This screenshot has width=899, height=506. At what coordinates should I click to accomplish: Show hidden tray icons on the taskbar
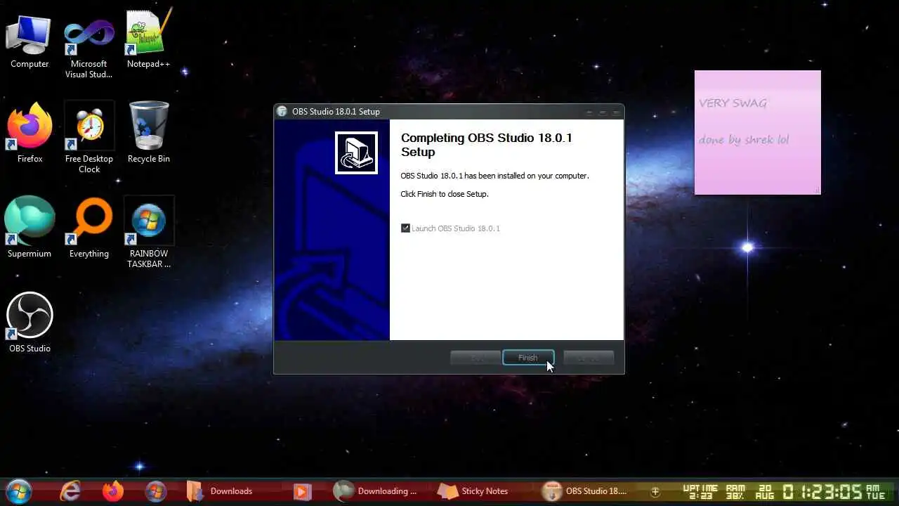pyautogui.click(x=655, y=491)
